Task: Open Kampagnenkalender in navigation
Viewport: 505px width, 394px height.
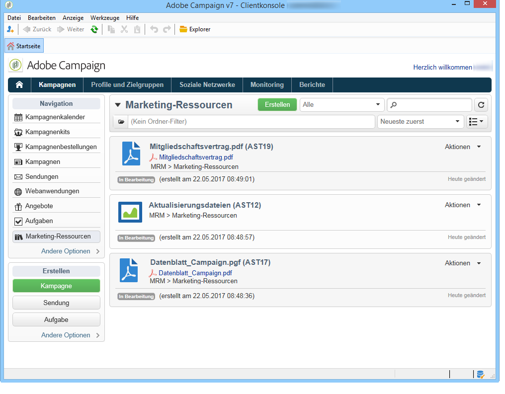Action: [56, 117]
